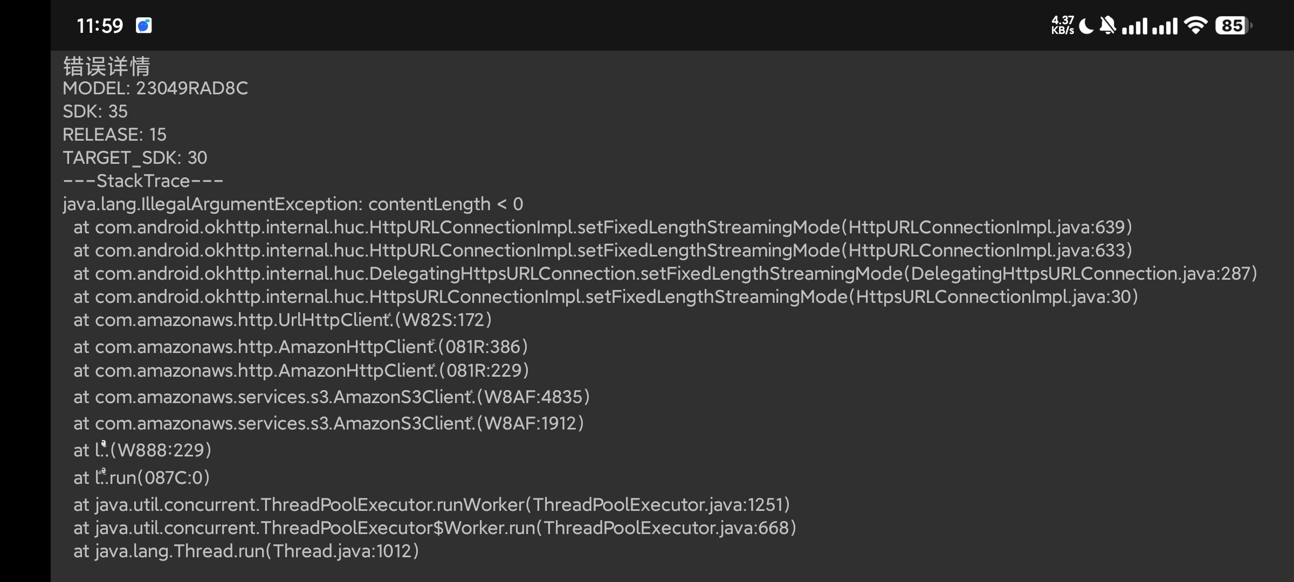Tap the blue app notification icon
Image resolution: width=1294 pixels, height=582 pixels.
click(x=144, y=25)
